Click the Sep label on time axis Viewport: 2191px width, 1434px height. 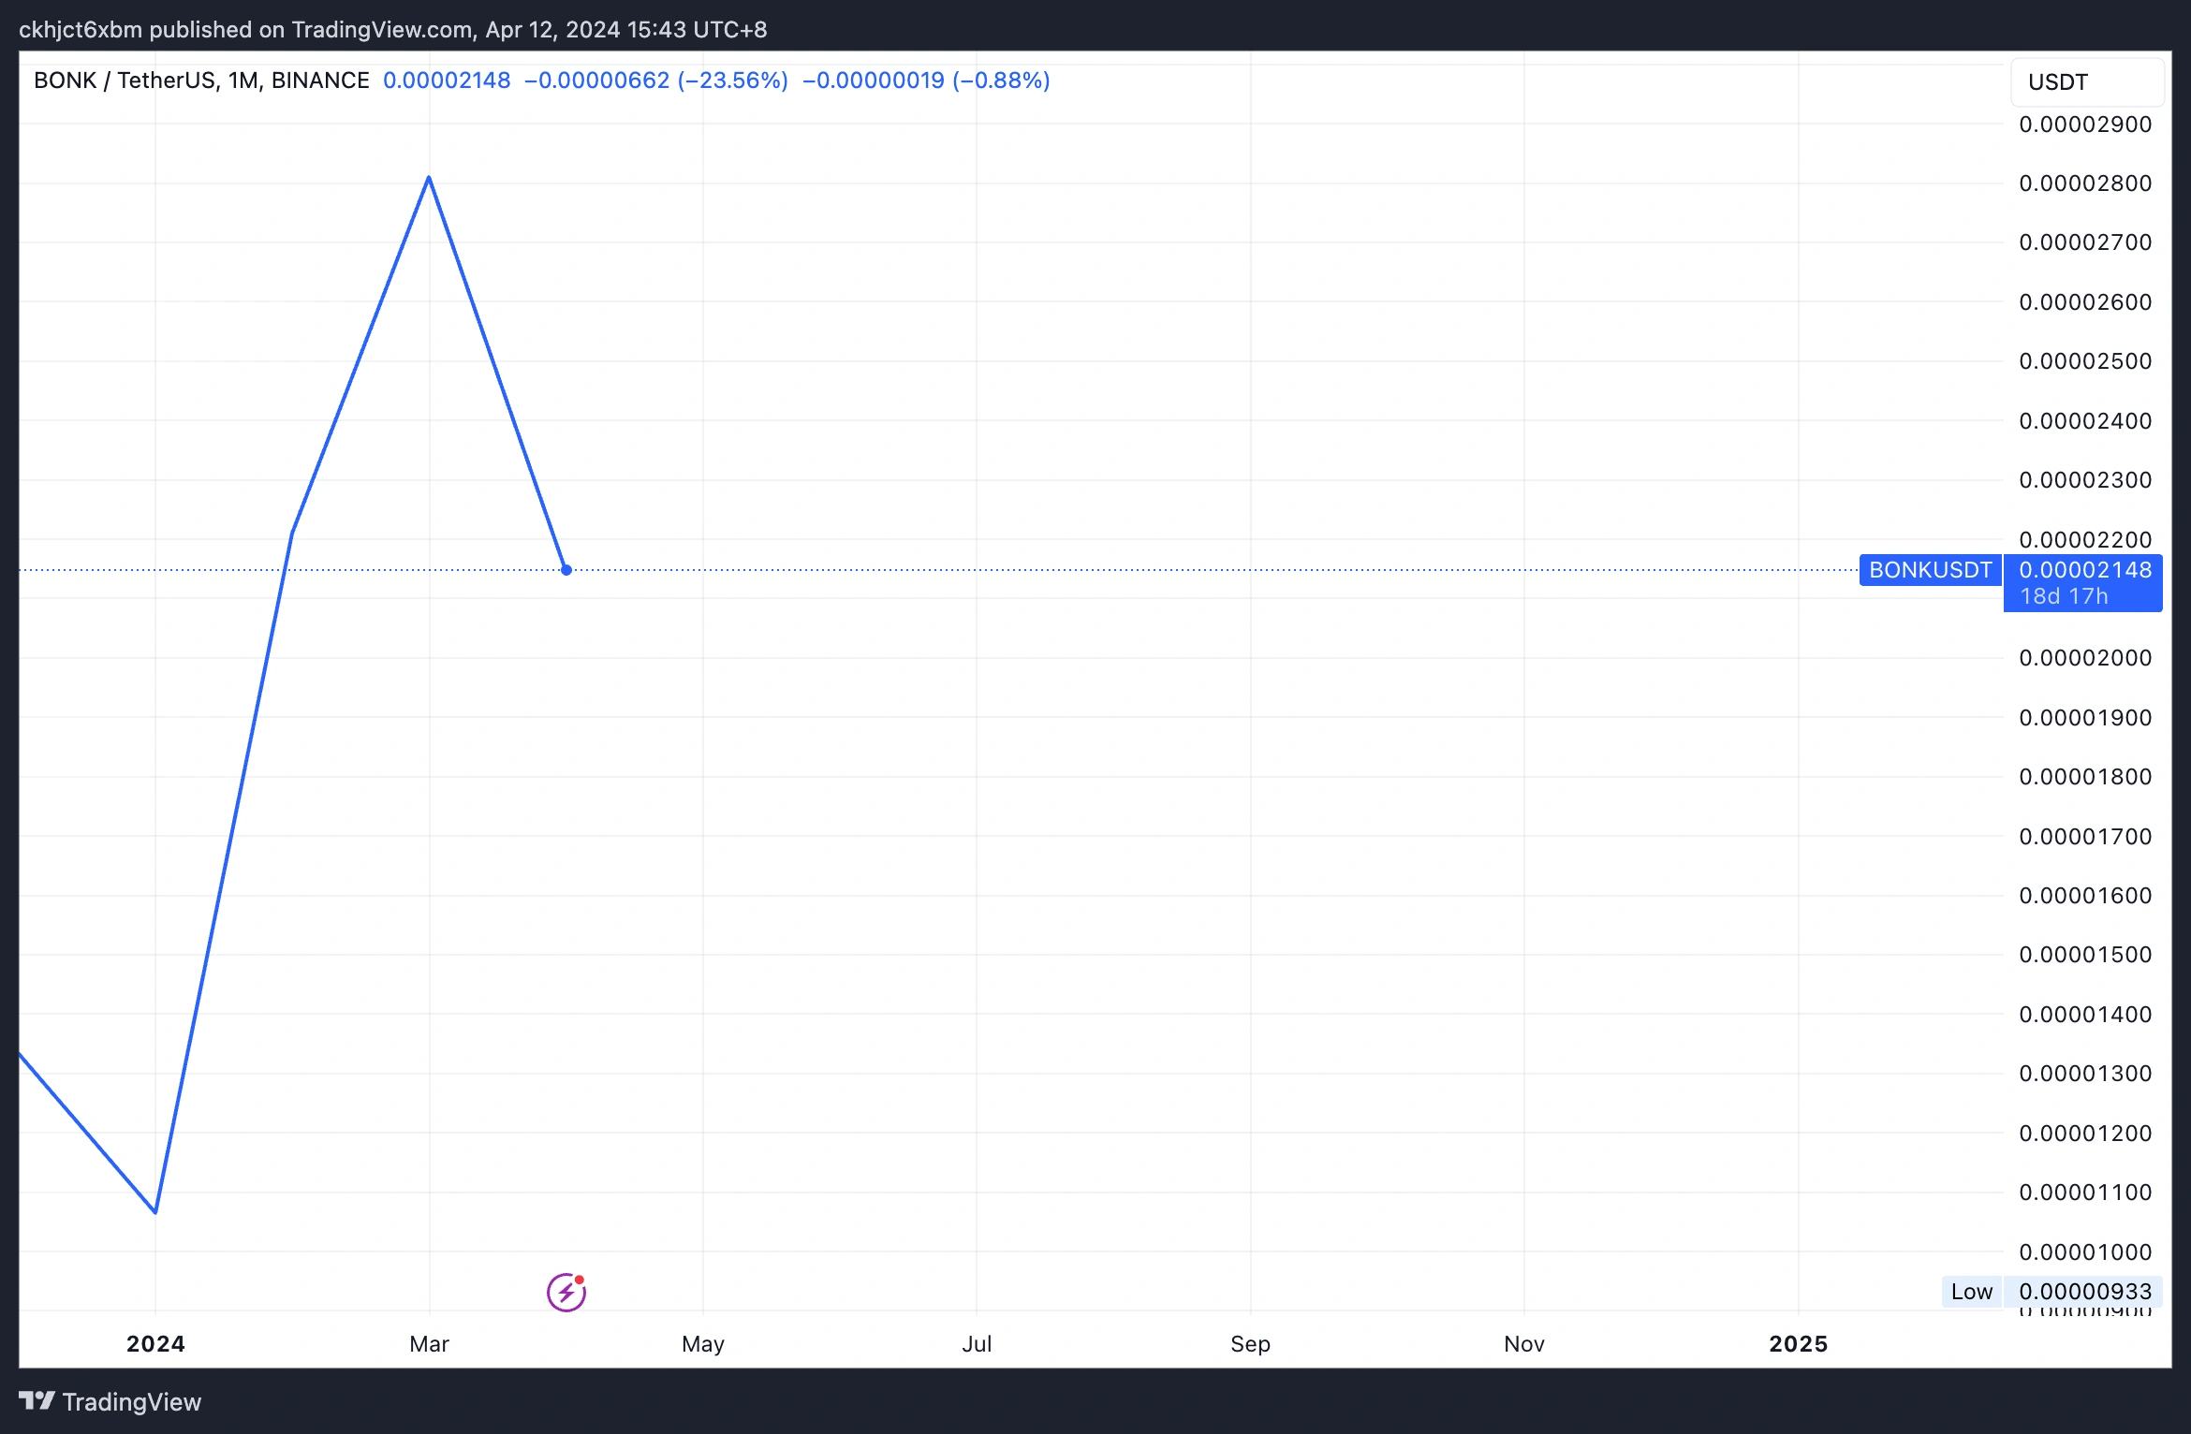(1250, 1344)
